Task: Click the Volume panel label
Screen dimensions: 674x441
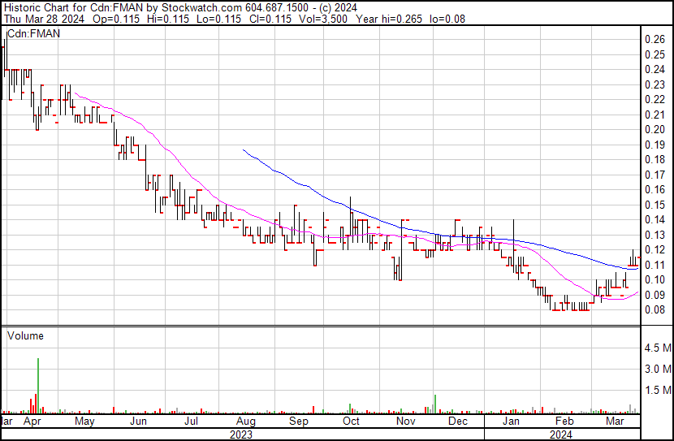Action: pyautogui.click(x=25, y=335)
